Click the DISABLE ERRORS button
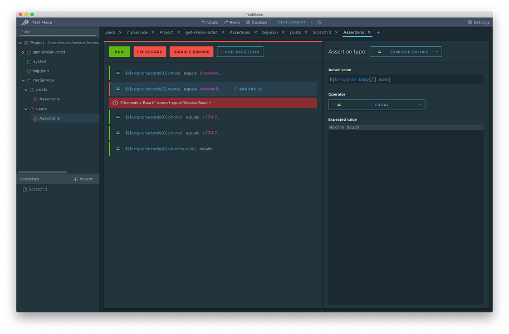The height and width of the screenshot is (334, 509). (192, 52)
